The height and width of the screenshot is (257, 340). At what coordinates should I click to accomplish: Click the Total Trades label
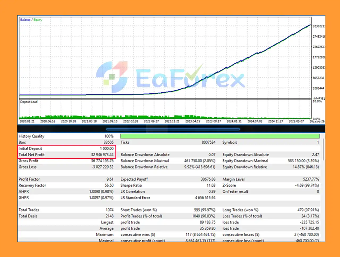point(29,210)
